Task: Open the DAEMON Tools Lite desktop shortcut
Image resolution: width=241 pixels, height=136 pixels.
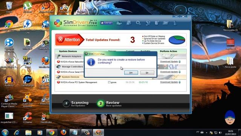Action: (27, 26)
